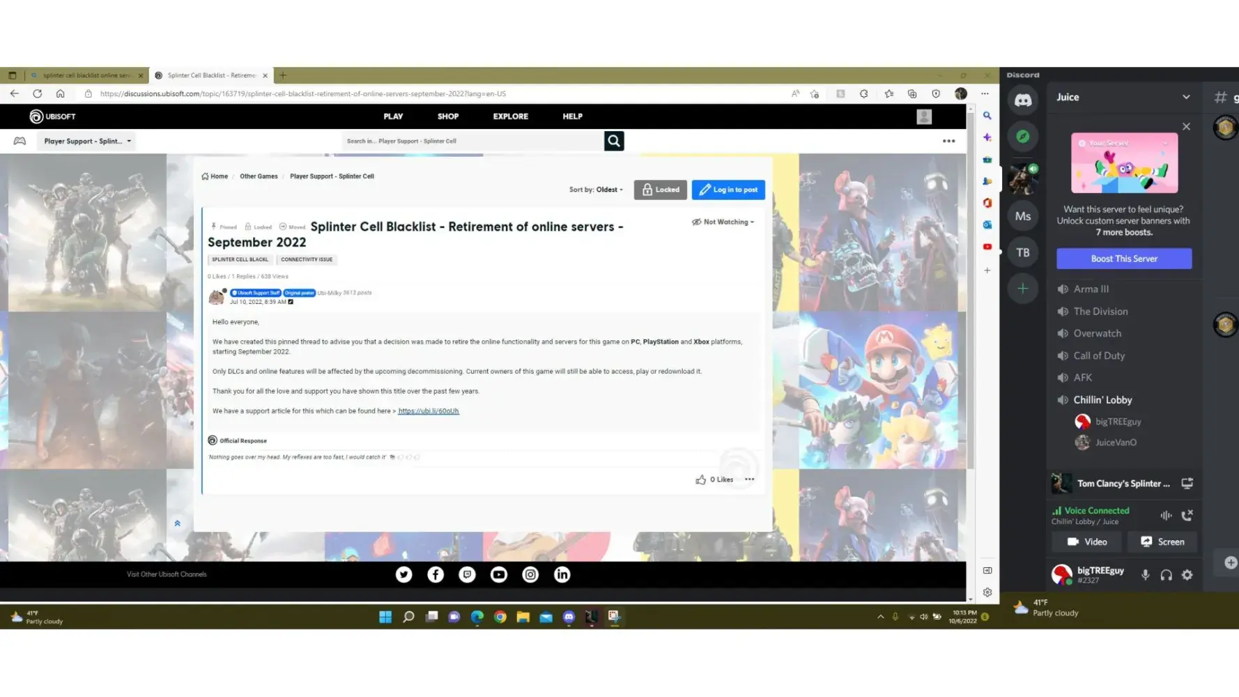Select the TB server icon in Discord
This screenshot has height=697, width=1239.
[x=1022, y=252]
